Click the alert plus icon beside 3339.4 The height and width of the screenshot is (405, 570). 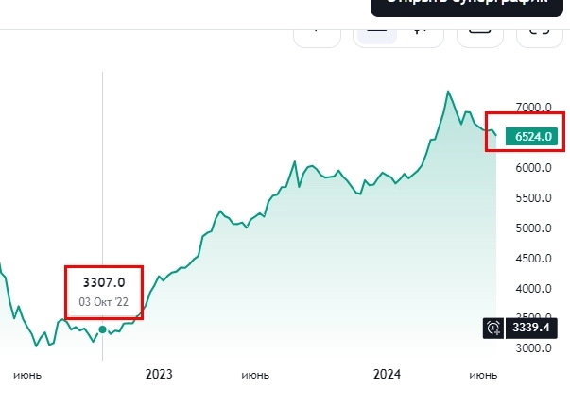(x=492, y=328)
